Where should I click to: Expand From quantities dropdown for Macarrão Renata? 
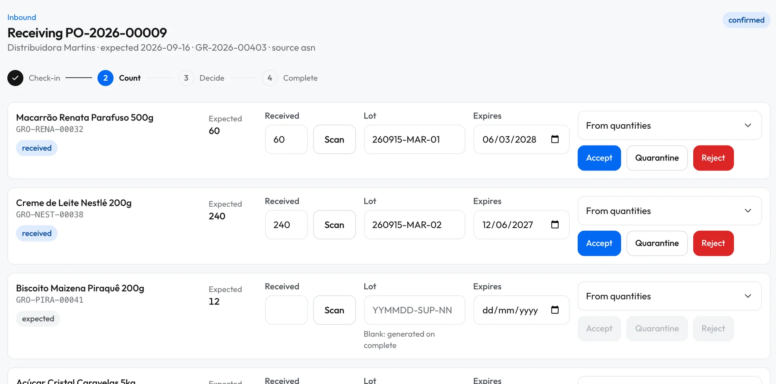(x=670, y=125)
